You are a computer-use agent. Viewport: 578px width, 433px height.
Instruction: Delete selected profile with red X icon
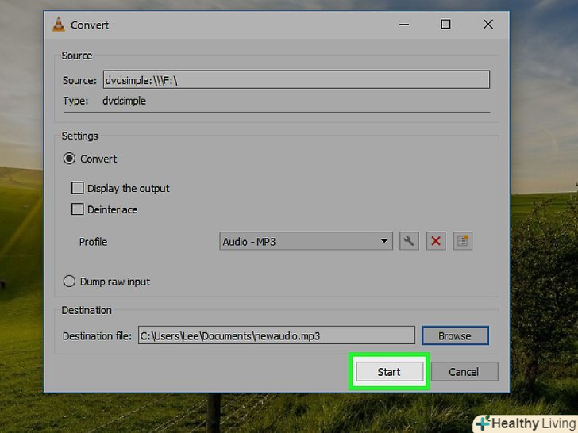pos(436,241)
